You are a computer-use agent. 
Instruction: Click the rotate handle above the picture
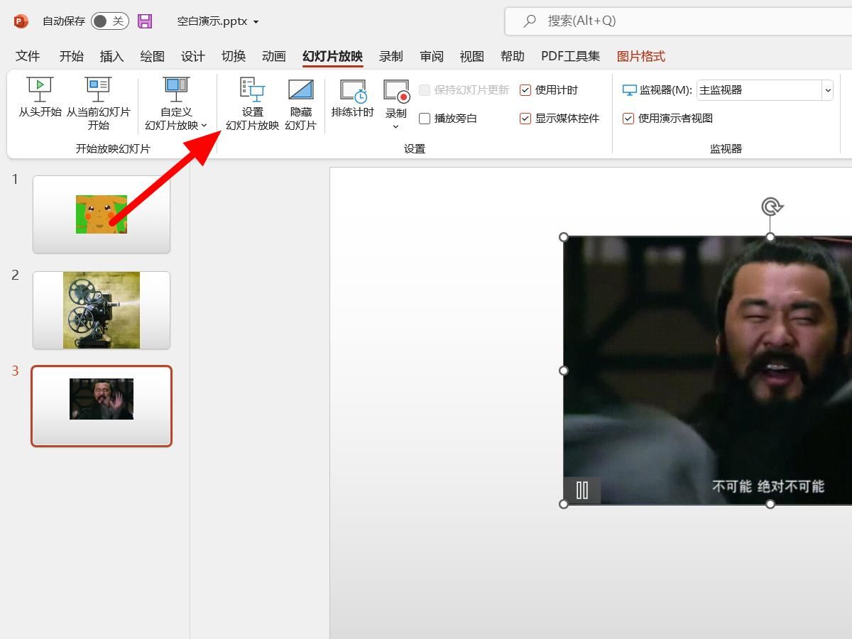[771, 207]
